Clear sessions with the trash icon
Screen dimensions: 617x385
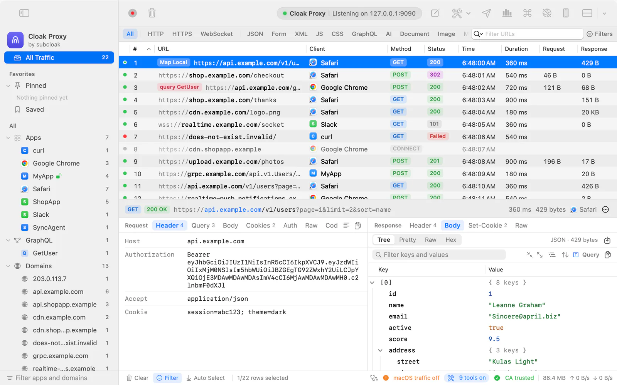[x=152, y=13]
